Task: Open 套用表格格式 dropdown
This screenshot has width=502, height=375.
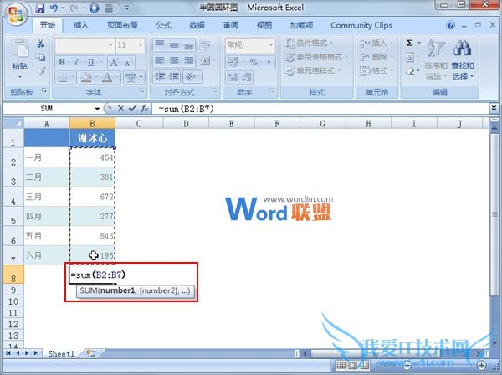Action: pos(316,57)
